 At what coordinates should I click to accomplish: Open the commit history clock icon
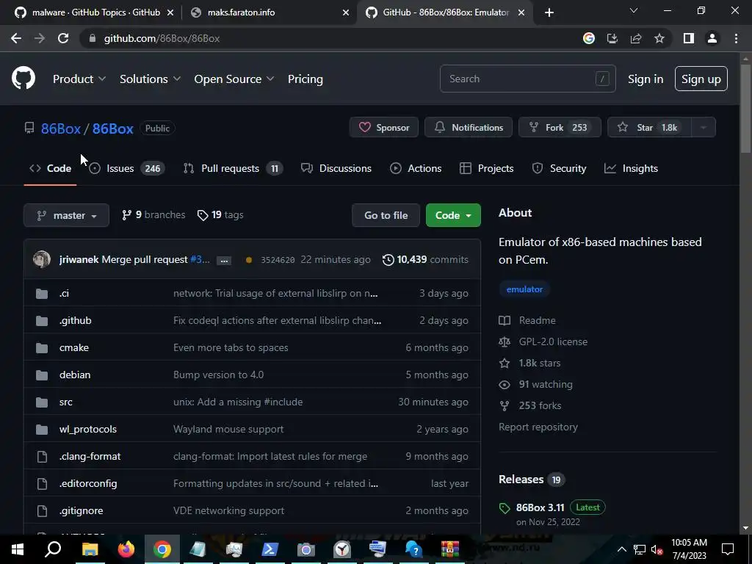[x=388, y=259]
